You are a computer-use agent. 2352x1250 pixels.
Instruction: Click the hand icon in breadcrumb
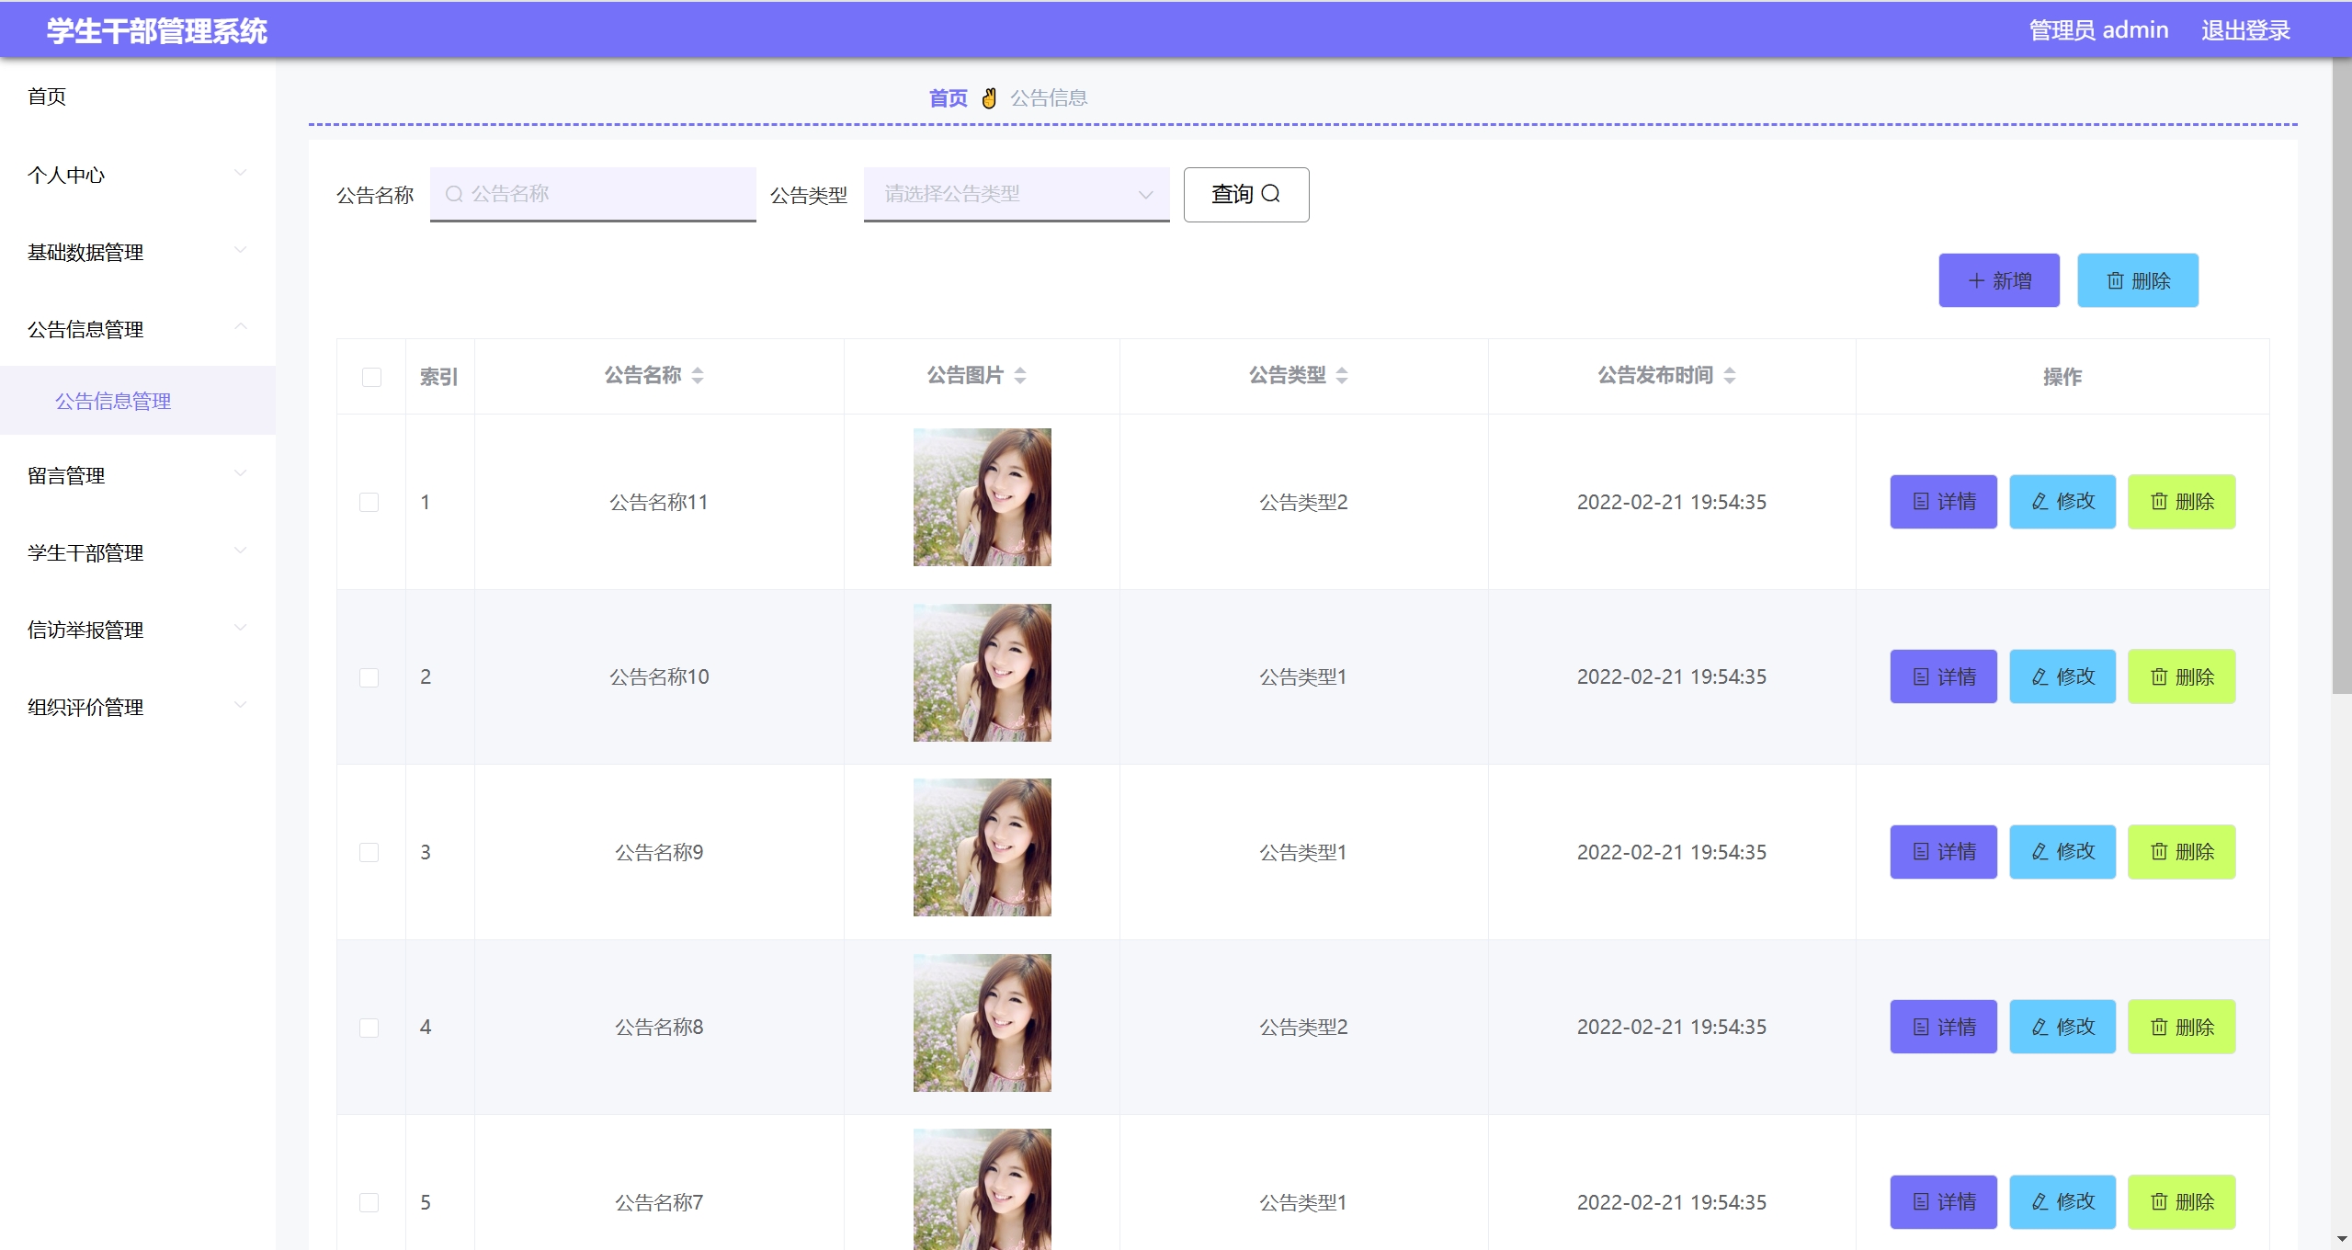click(989, 98)
